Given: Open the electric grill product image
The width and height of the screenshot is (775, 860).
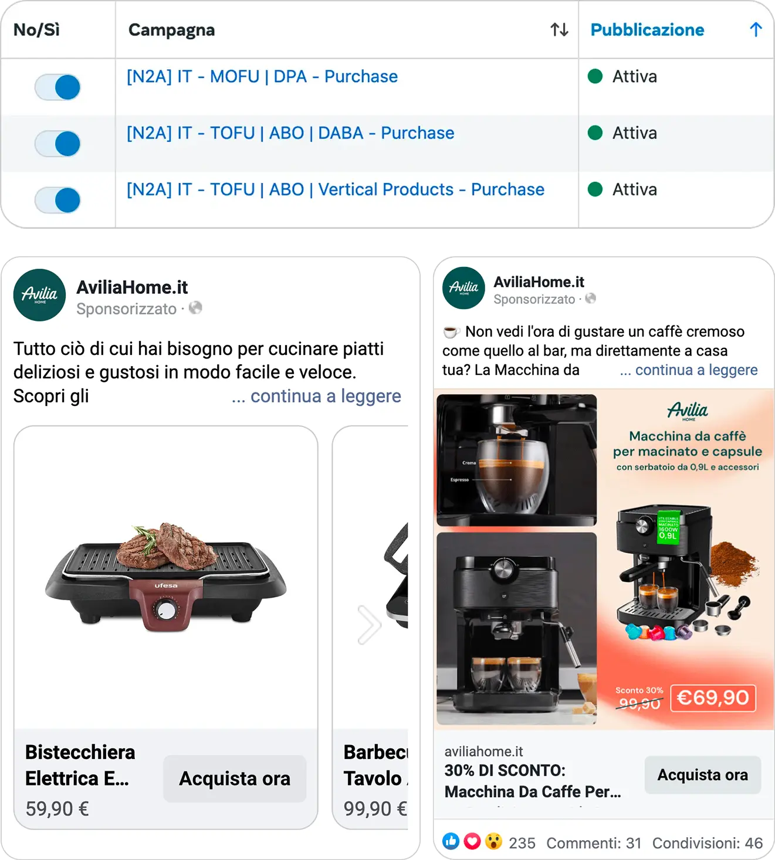Looking at the screenshot, I should pyautogui.click(x=166, y=578).
